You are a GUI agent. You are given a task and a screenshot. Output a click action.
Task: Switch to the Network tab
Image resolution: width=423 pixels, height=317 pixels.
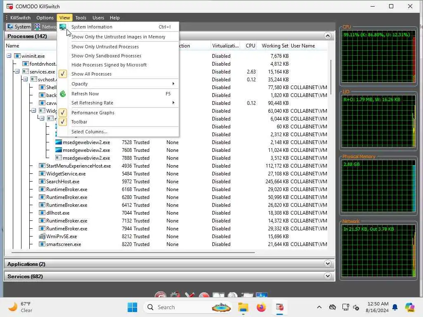45,27
